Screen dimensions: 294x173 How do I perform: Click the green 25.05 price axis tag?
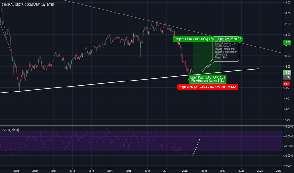pos(287,42)
